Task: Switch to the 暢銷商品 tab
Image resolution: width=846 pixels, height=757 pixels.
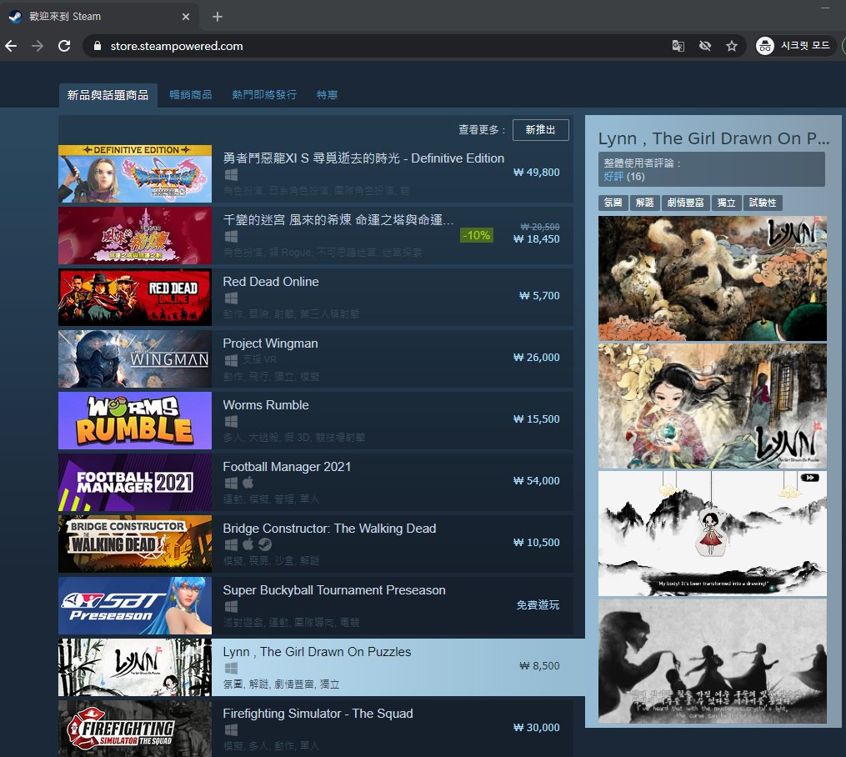Action: [x=191, y=95]
